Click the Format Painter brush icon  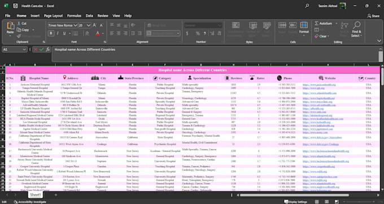click(x=19, y=36)
